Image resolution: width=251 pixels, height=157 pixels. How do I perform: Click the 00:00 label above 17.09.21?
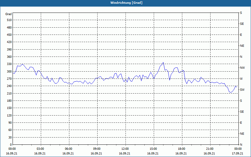click(238, 149)
